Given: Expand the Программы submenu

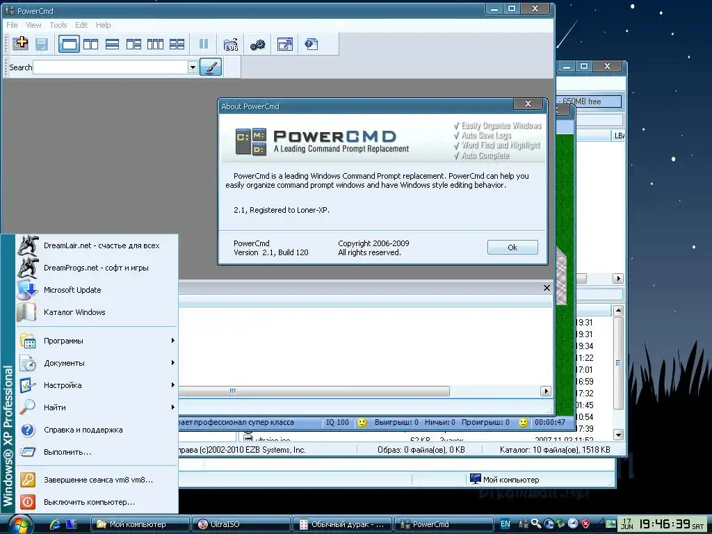Looking at the screenshot, I should pos(97,341).
